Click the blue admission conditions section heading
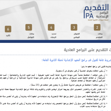This screenshot has width=111, height=111. (76, 60)
